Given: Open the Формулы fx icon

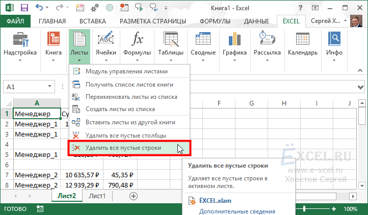Looking at the screenshot, I should point(137,39).
